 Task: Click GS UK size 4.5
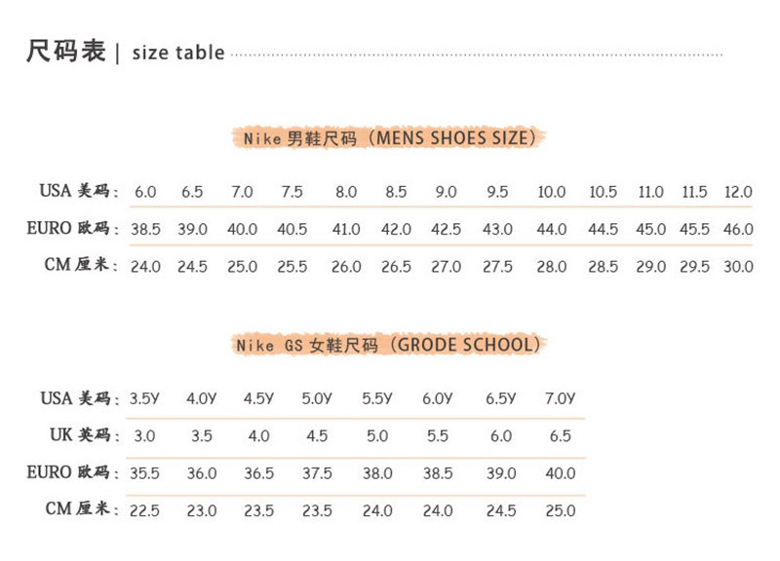click(317, 435)
